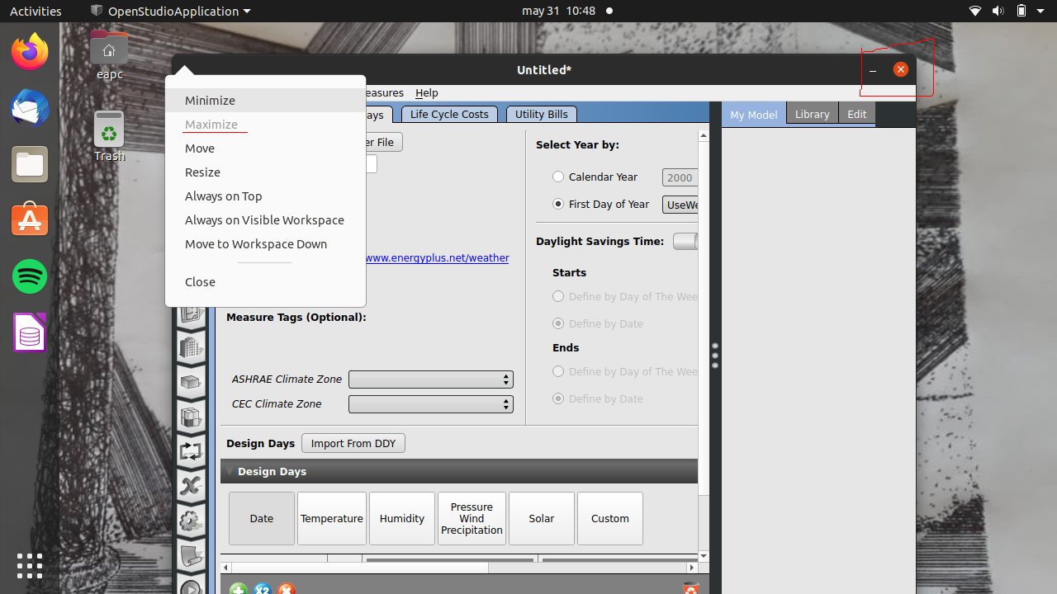
Task: Click the horizontal scrollbar right arrow
Action: pos(692,568)
